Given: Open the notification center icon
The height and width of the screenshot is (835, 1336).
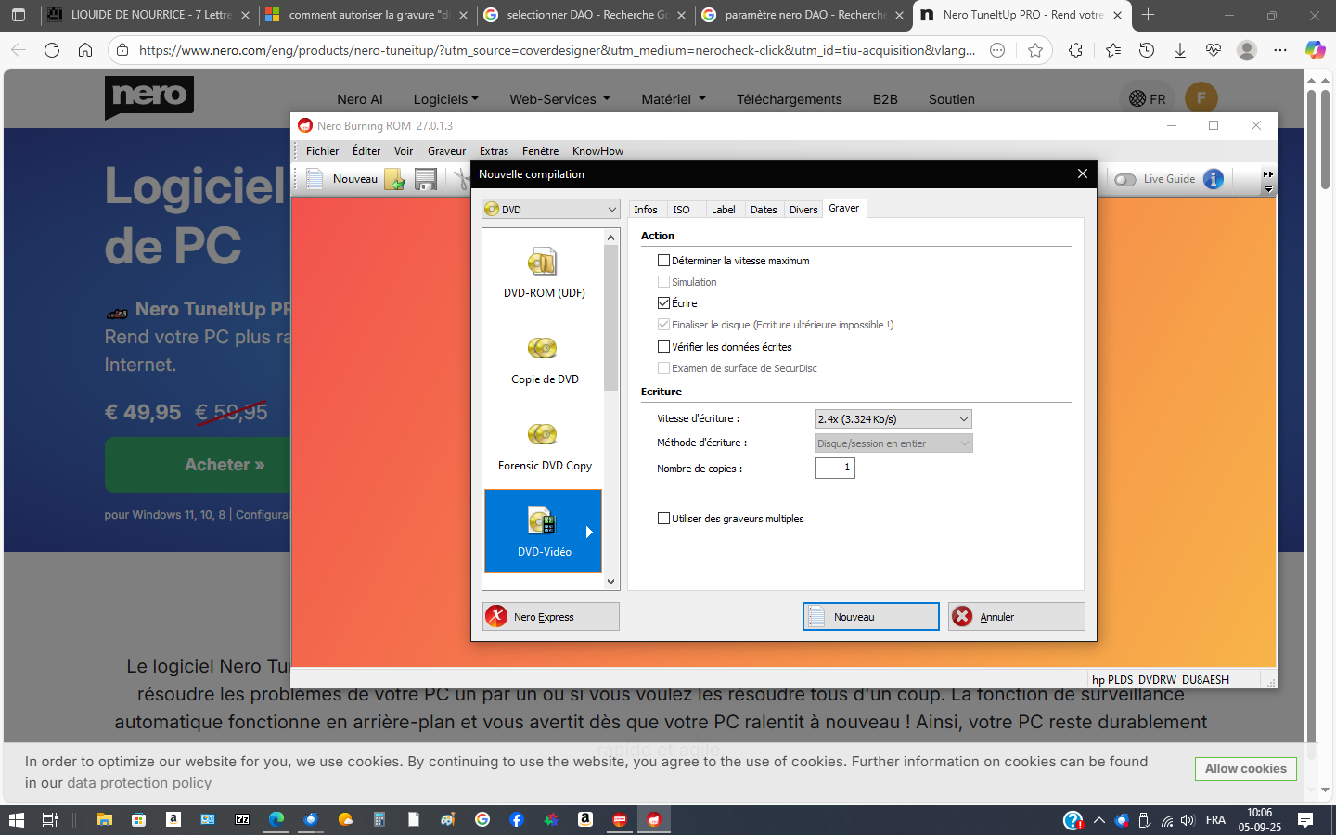Looking at the screenshot, I should (x=1305, y=820).
